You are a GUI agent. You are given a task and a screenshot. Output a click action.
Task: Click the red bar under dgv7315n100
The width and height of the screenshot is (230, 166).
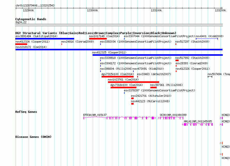point(118,77)
